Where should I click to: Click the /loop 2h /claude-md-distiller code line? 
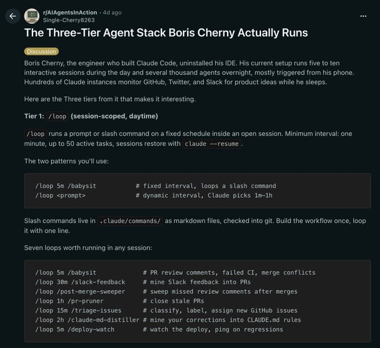[168, 320]
